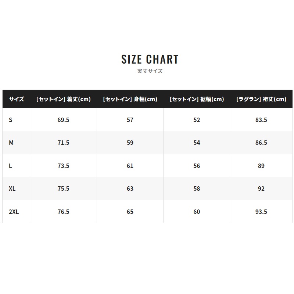Click the 93.5 value for 2XL
Image resolution: width=294 pixels, height=294 pixels.
click(x=261, y=212)
